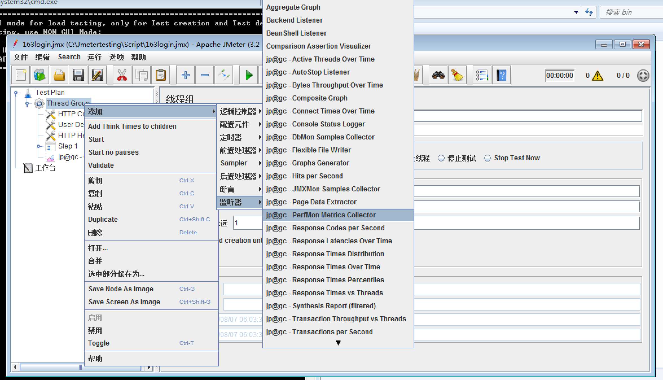Start the test with green play icon

tap(249, 75)
